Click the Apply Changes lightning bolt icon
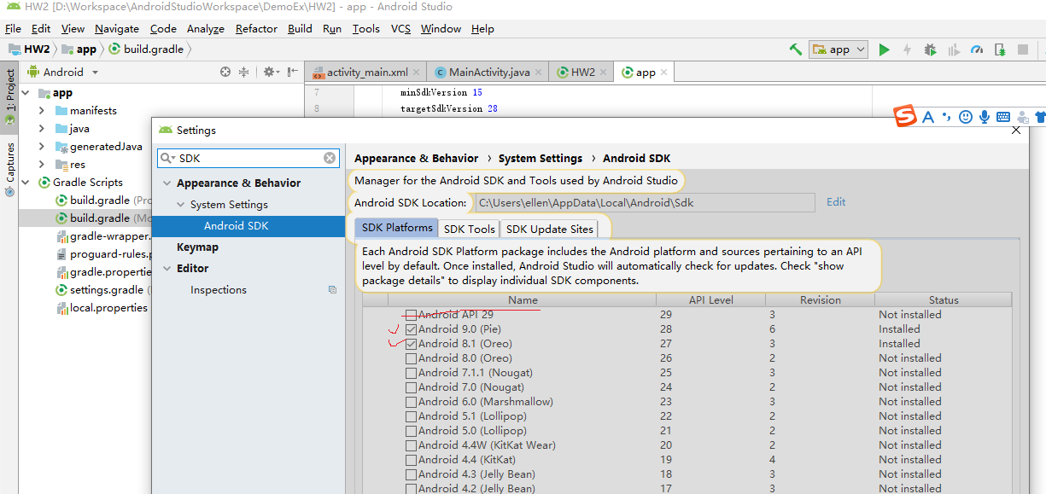The width and height of the screenshot is (1046, 494). pos(907,49)
